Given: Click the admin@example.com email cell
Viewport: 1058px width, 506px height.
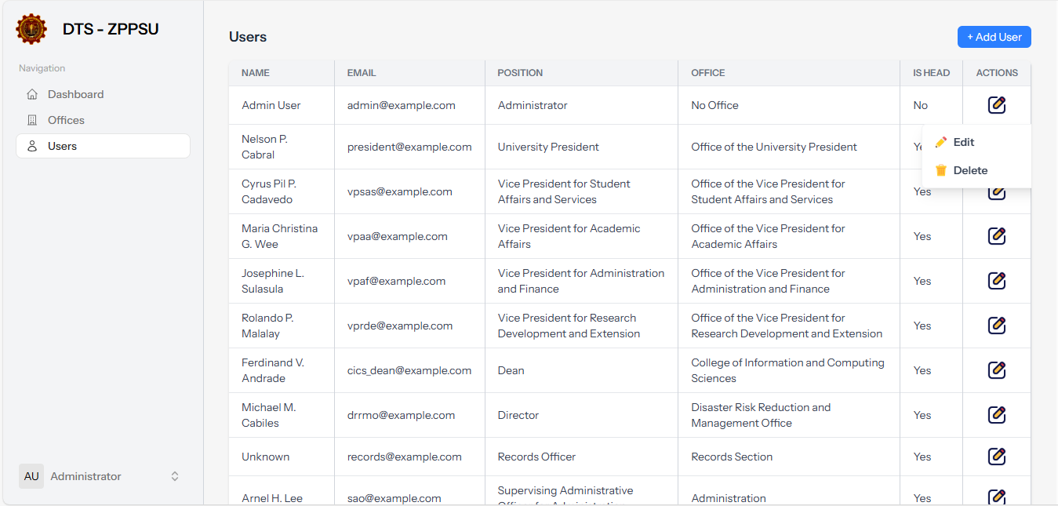Looking at the screenshot, I should click(401, 105).
